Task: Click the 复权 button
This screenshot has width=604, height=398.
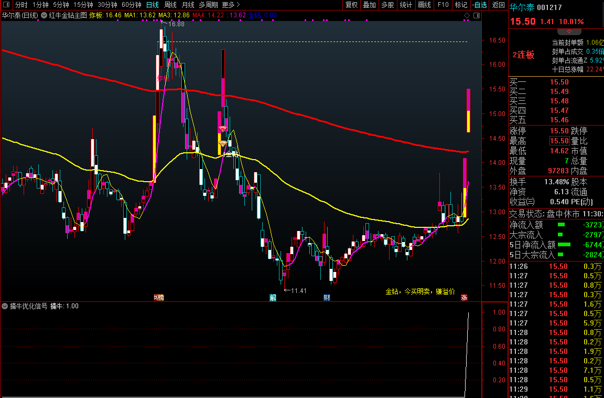Action: click(x=351, y=5)
